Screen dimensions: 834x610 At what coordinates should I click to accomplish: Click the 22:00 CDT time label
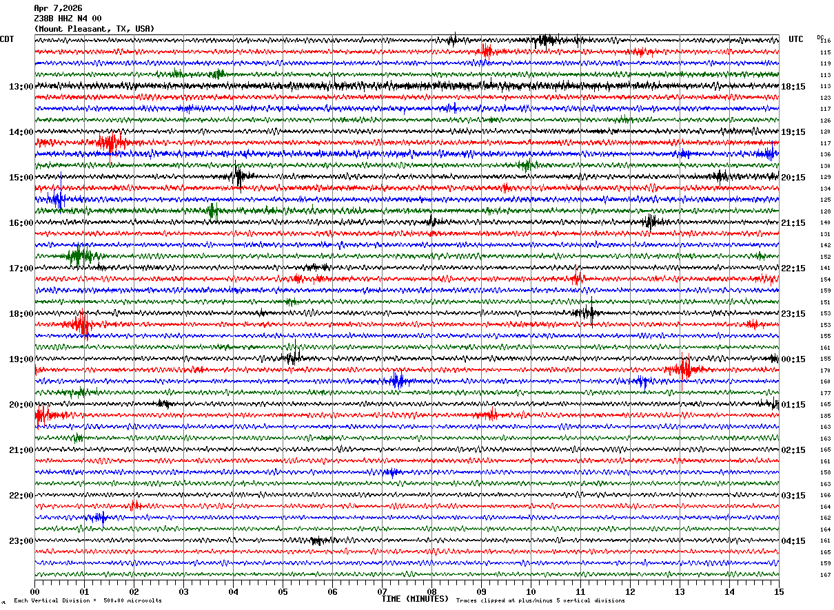pos(21,496)
